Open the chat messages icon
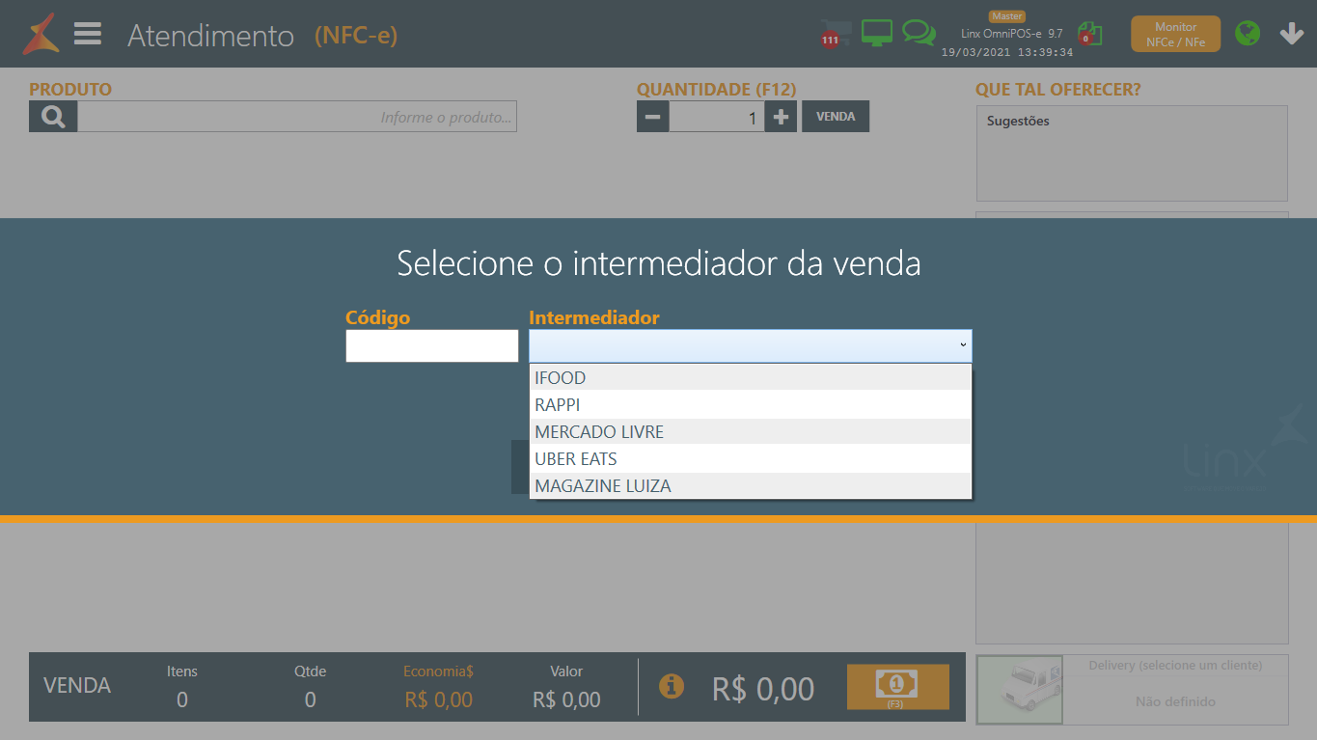 click(x=919, y=33)
